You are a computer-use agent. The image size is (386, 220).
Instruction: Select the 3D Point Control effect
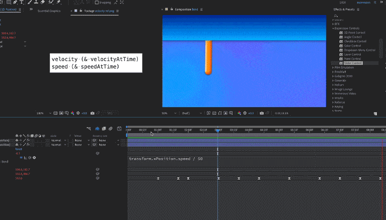coord(354,33)
